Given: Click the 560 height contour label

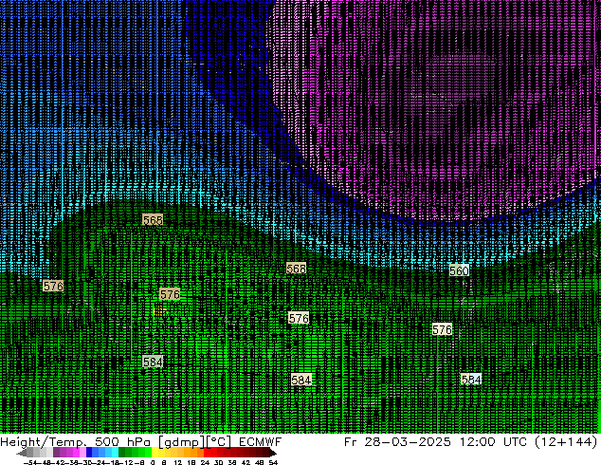Looking at the screenshot, I should click(x=459, y=270).
